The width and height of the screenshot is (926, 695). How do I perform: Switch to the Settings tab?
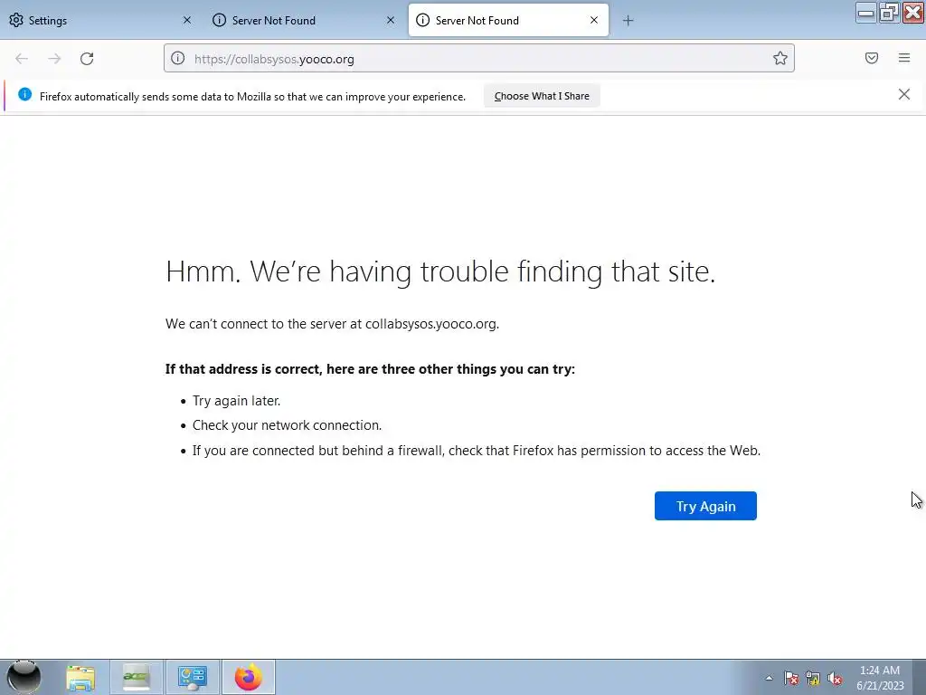tap(100, 20)
